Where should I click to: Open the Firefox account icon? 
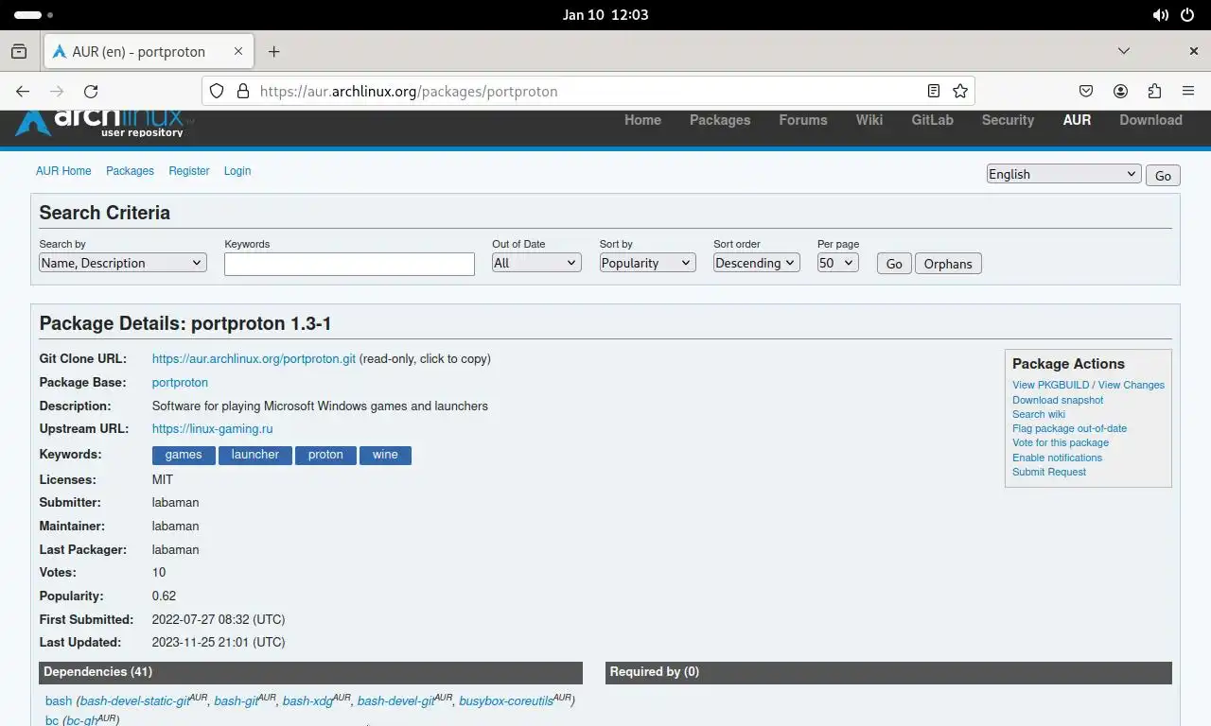(x=1120, y=91)
